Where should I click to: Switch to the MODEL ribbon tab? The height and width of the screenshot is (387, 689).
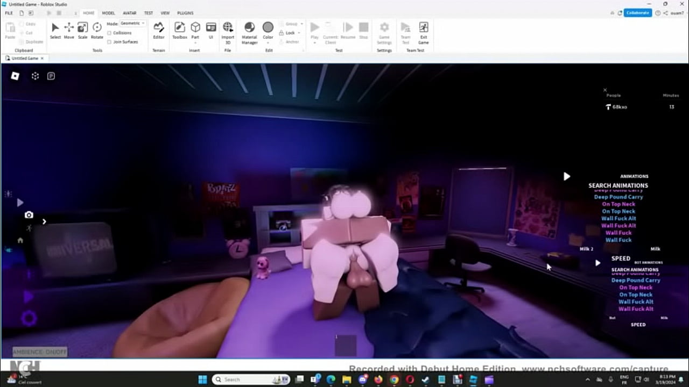[x=109, y=12]
